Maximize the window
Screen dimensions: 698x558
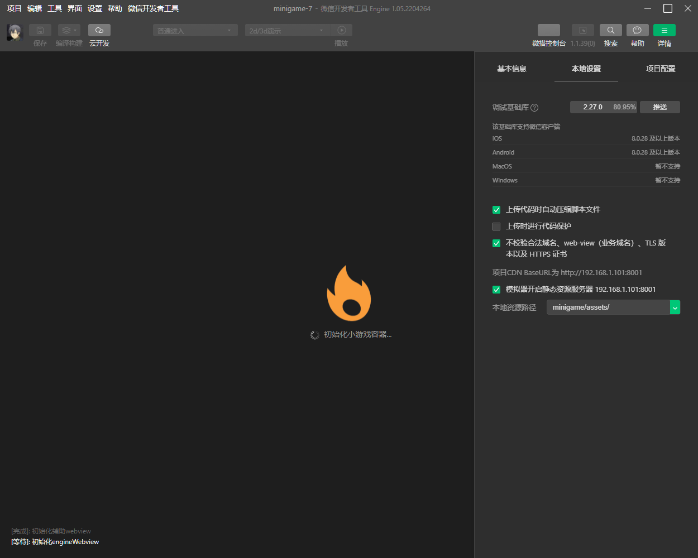tap(668, 8)
